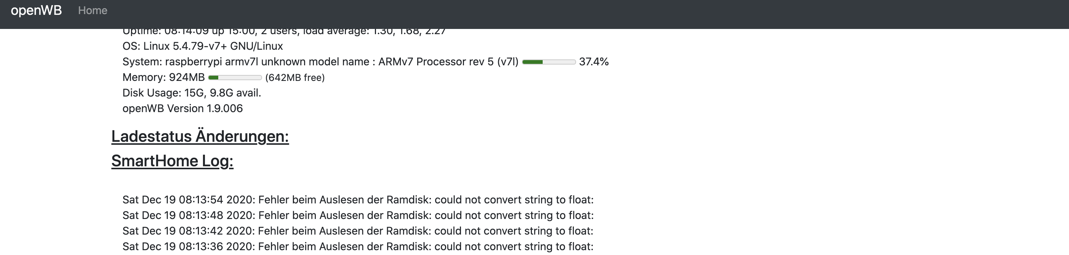The height and width of the screenshot is (255, 1069).
Task: Select the log entry from 08:13:48
Action: click(358, 215)
